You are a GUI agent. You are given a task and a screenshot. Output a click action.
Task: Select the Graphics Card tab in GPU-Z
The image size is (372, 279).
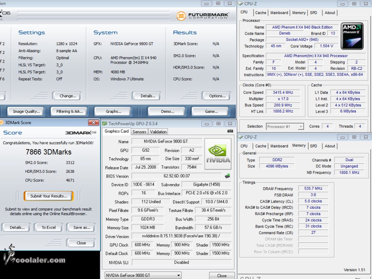click(x=117, y=131)
